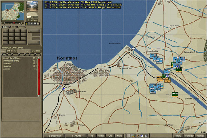Switch to the Orders tab

6,27
